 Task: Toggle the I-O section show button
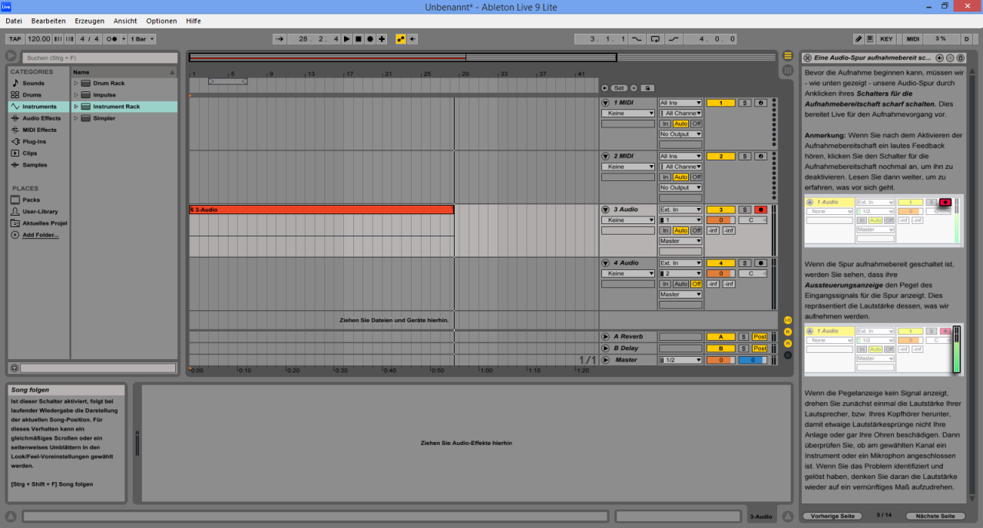pyautogui.click(x=787, y=319)
